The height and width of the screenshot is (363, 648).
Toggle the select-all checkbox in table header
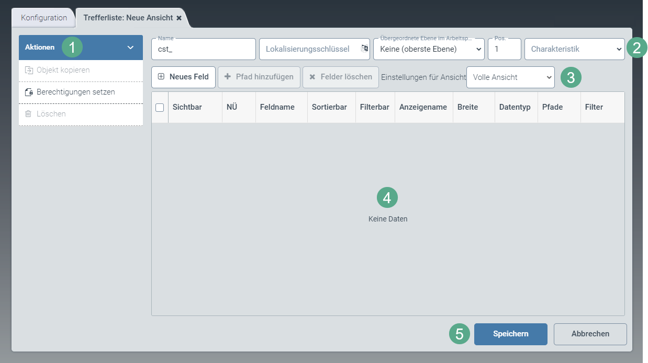pos(160,107)
